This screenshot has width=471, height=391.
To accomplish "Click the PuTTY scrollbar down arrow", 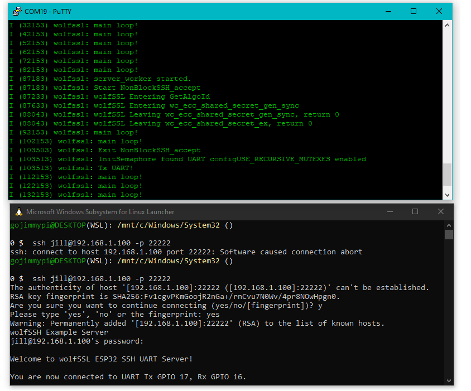I will (447, 195).
